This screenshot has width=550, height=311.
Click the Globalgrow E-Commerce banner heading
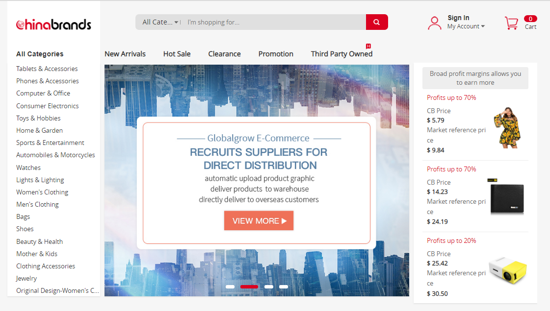259,138
